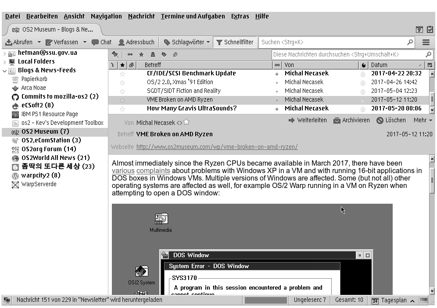Open the Bearbeiten menu
Viewport: 437px width, 308px height.
pyautogui.click(x=42, y=16)
